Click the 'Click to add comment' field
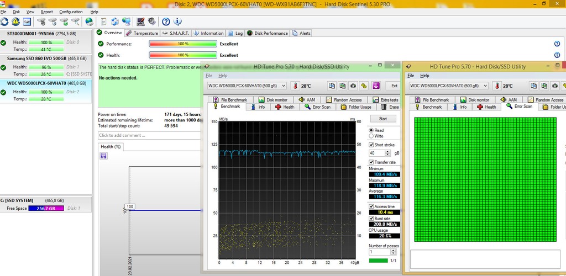 coord(149,135)
